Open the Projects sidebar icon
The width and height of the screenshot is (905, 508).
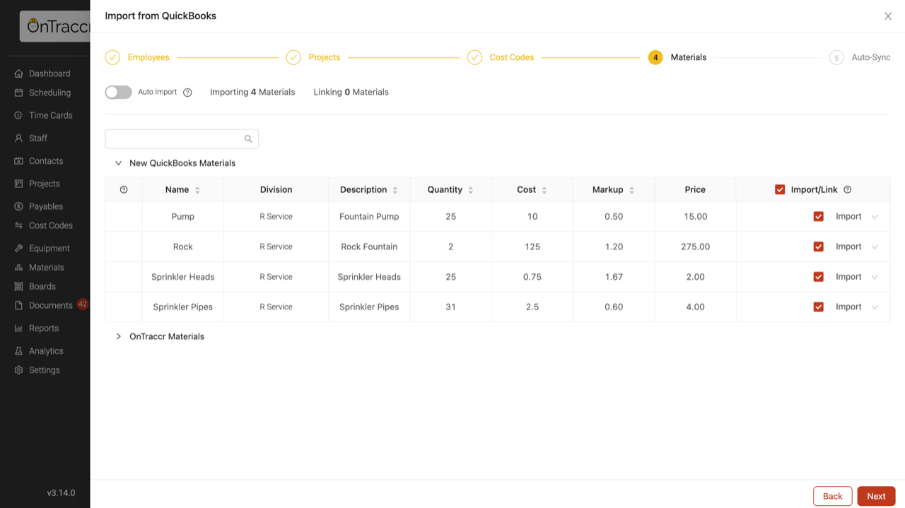pos(18,184)
